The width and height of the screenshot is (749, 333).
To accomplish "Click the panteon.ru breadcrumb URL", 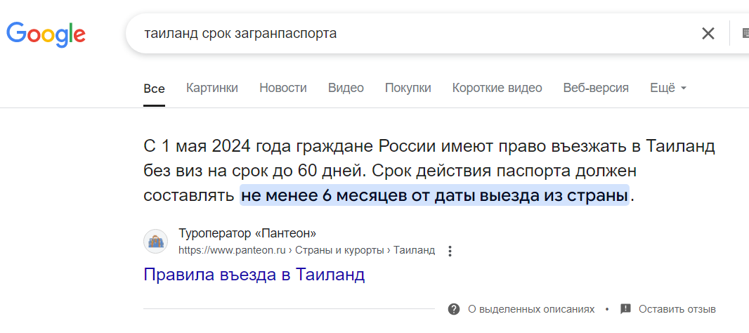I will [x=306, y=250].
